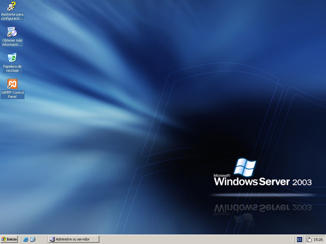326x244 pixels.
Task: Click the Show Desktop quick launch icon
Action: [33, 240]
